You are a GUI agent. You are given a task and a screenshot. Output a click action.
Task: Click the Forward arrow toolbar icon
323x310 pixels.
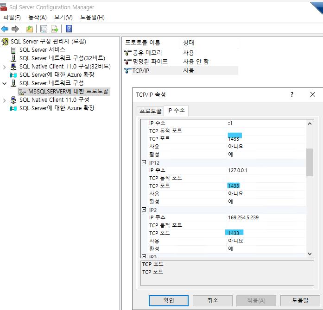click(x=15, y=29)
